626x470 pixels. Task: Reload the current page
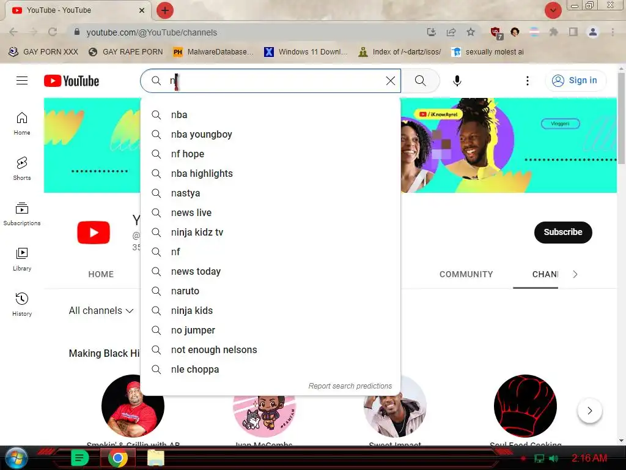[53, 32]
